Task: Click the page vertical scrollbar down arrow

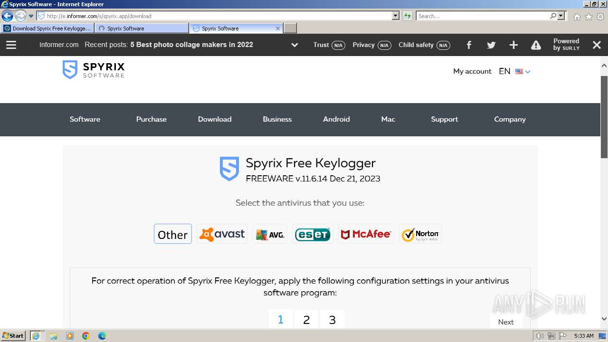Action: click(604, 319)
